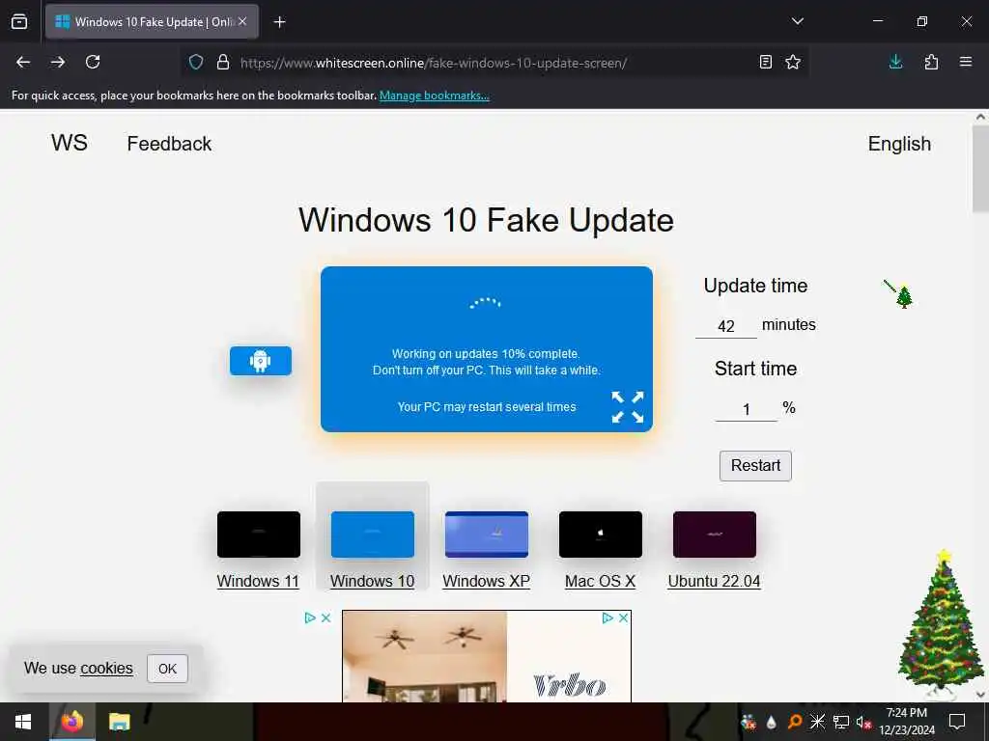Open the network tray icon
The height and width of the screenshot is (741, 989).
click(841, 722)
